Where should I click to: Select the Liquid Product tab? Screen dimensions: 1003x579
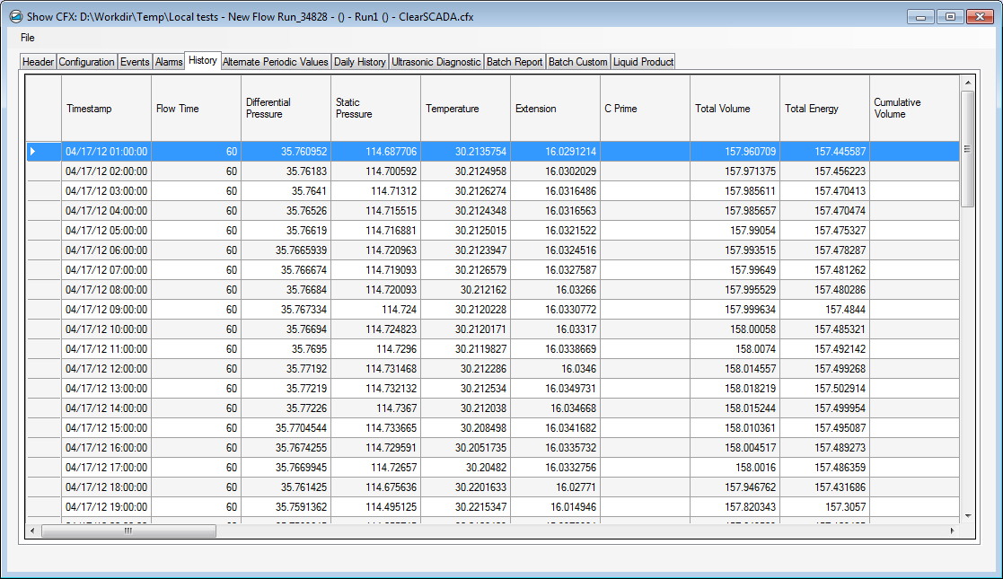(643, 62)
